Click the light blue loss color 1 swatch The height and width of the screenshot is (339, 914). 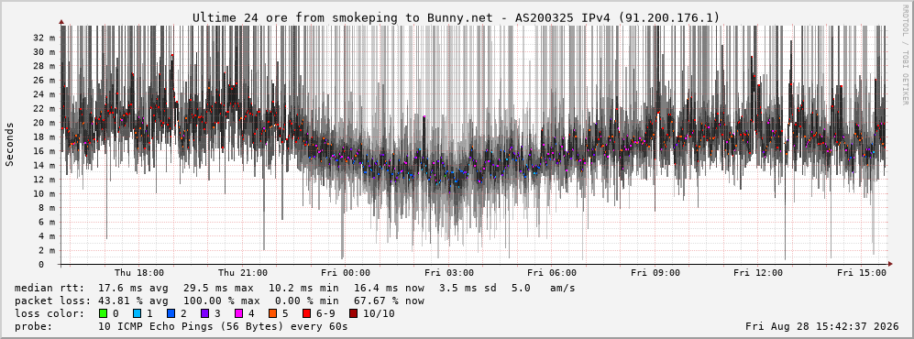pos(137,313)
